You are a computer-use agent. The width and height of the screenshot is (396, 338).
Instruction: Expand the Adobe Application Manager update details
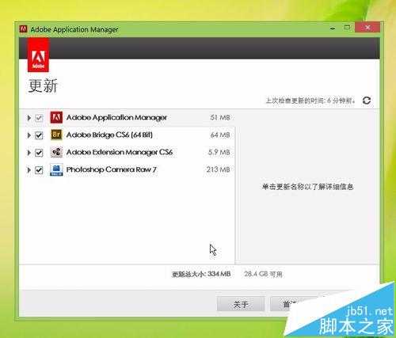(29, 118)
